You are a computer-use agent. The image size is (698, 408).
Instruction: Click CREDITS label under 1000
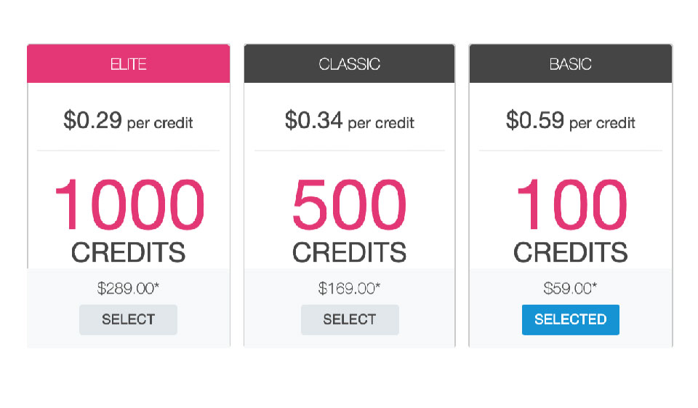tap(129, 252)
